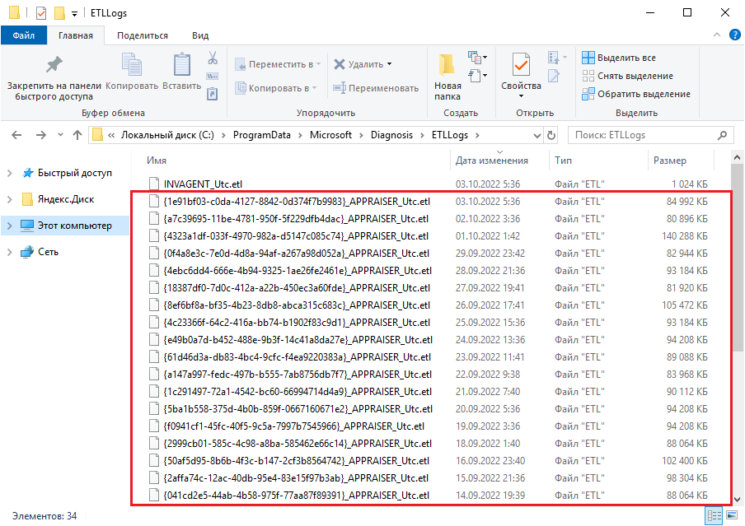This screenshot has height=526, width=745.
Task: Switch to the Главная tab
Action: click(76, 35)
